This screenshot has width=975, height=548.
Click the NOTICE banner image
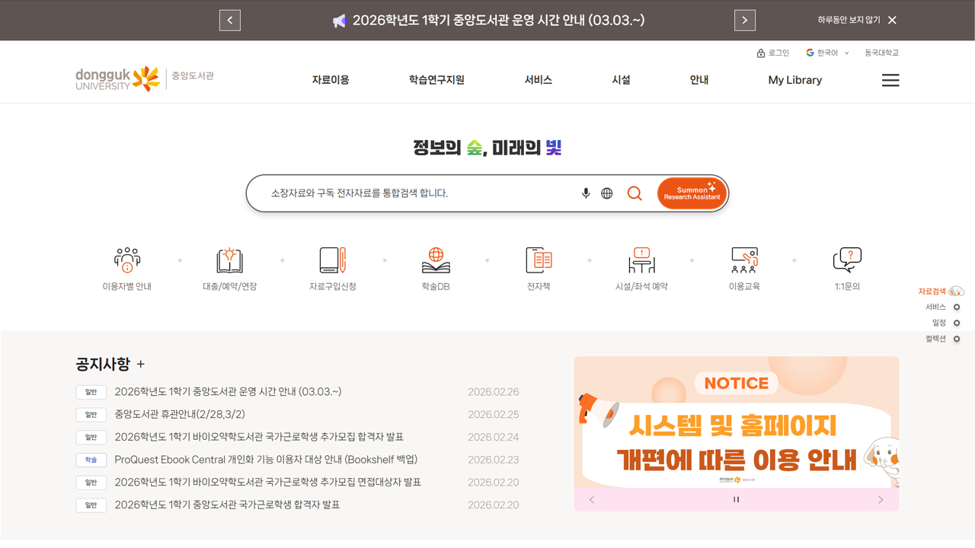tap(737, 422)
